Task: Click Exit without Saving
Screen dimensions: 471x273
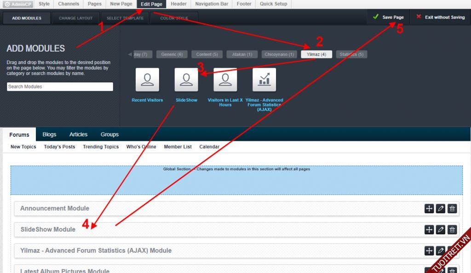Action: point(440,17)
